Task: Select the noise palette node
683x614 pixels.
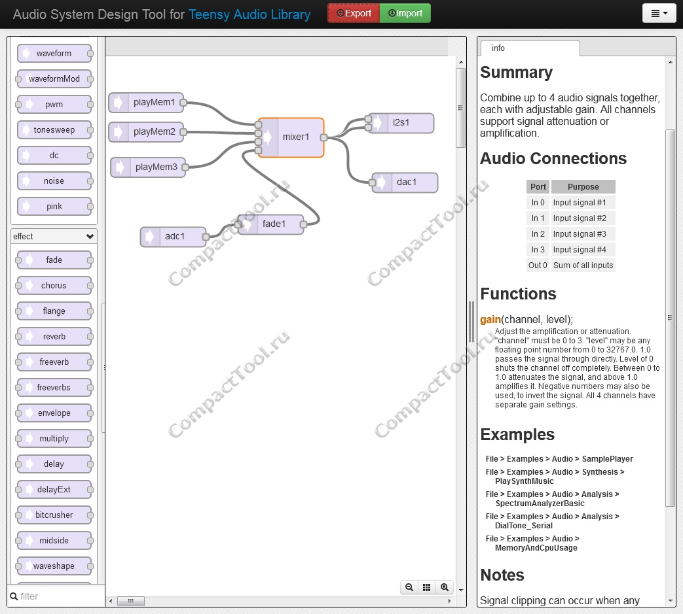Action: tap(54, 181)
